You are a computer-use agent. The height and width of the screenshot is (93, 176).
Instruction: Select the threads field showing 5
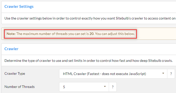pyautogui.click(x=84, y=87)
